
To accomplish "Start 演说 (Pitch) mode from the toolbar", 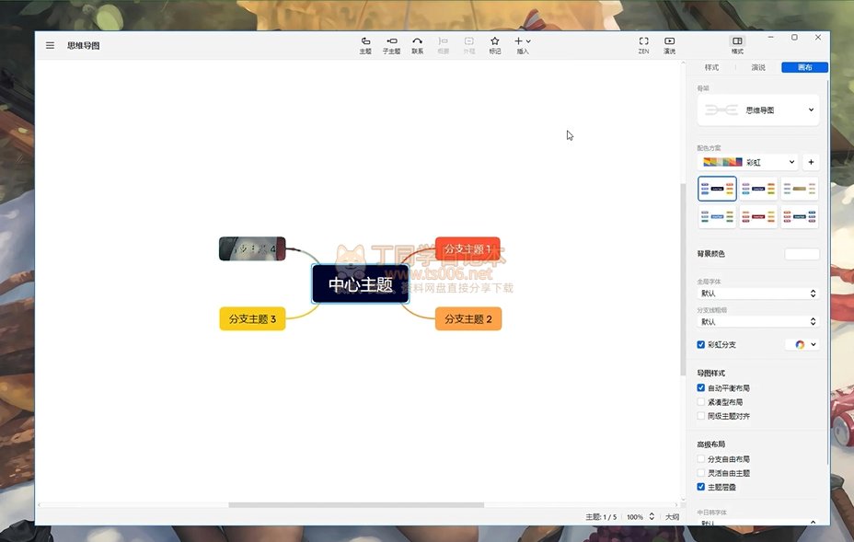I will pyautogui.click(x=669, y=45).
